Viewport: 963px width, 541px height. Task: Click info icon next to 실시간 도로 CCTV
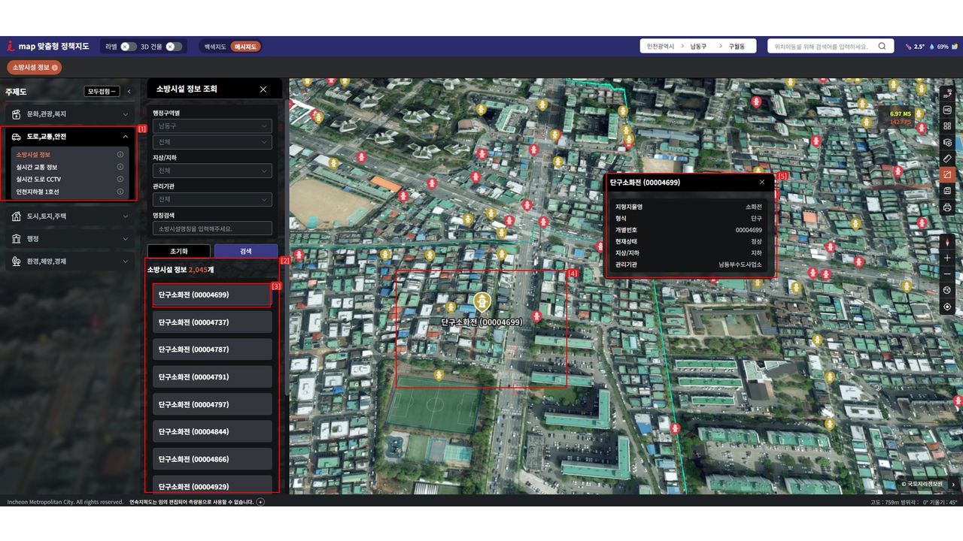[x=120, y=179]
